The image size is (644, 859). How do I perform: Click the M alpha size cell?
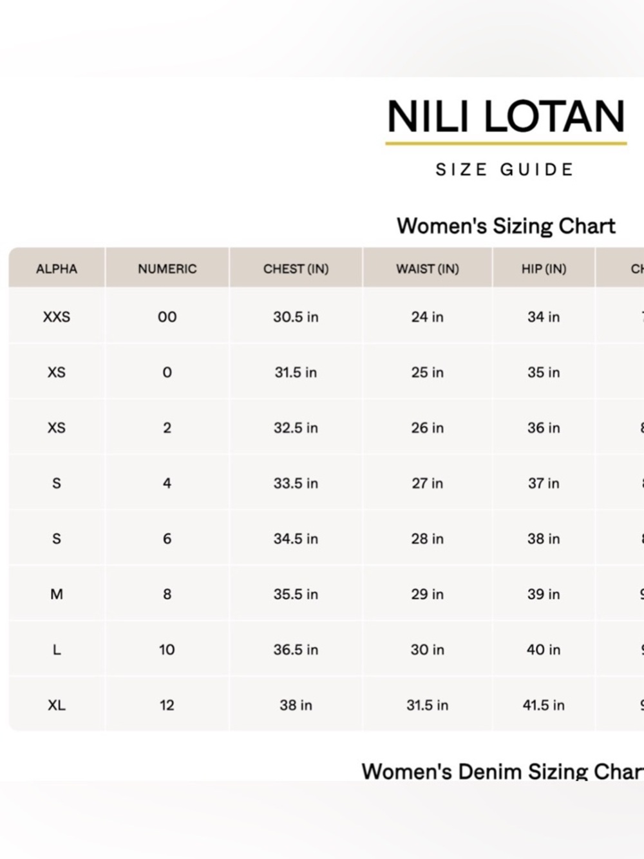57,594
